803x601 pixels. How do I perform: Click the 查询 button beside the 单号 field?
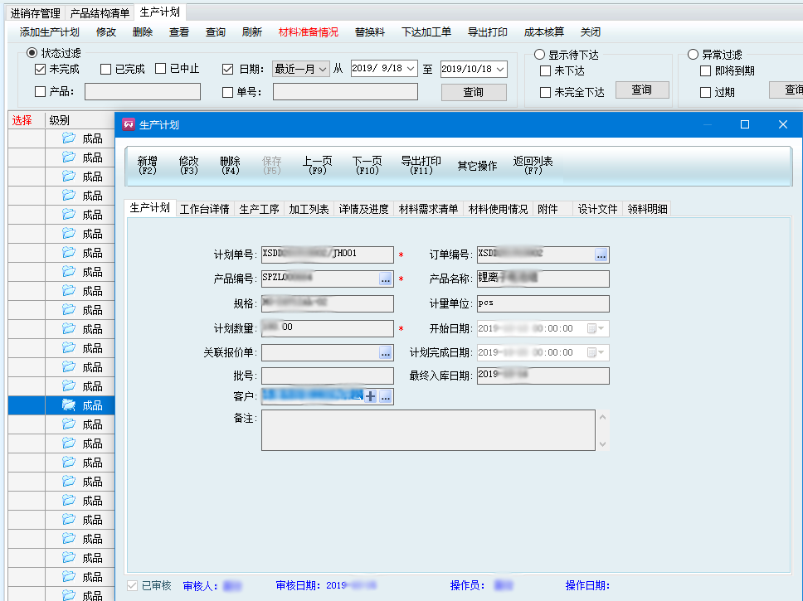point(474,92)
